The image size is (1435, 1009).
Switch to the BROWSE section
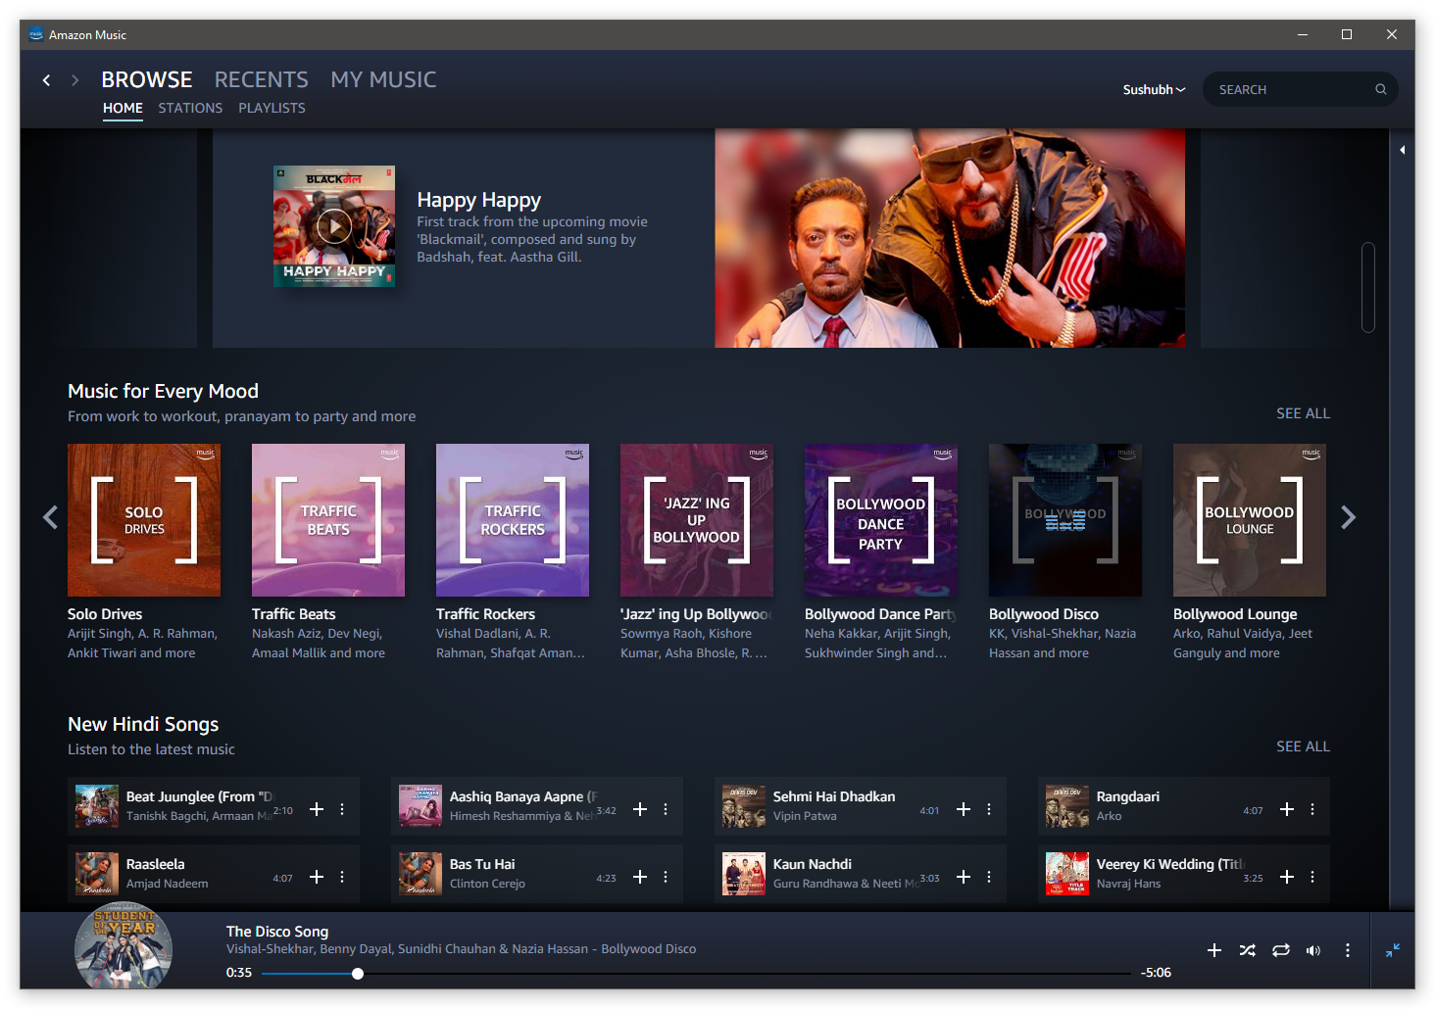[147, 79]
